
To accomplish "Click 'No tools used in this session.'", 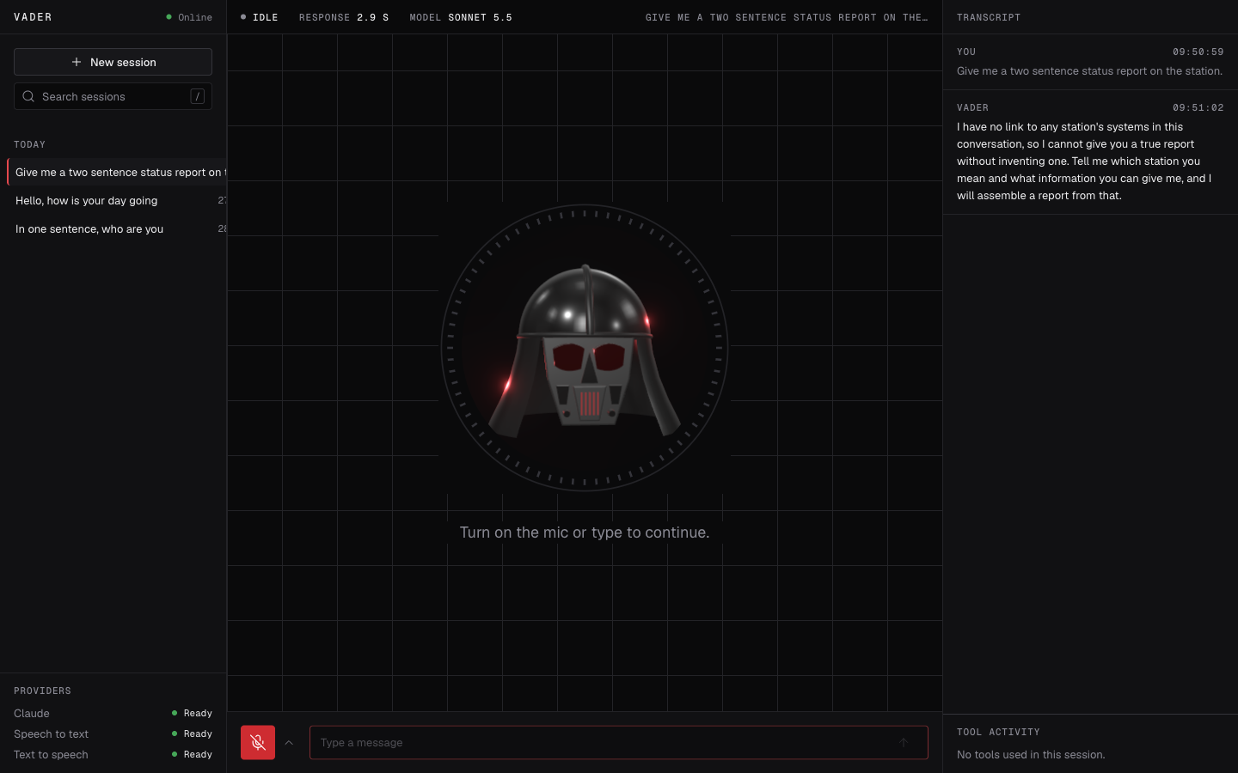I will point(1031,755).
